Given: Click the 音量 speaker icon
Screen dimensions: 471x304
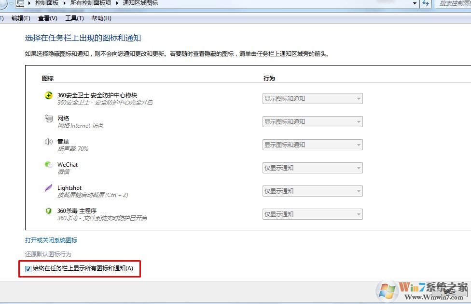Looking at the screenshot, I should coord(48,142).
